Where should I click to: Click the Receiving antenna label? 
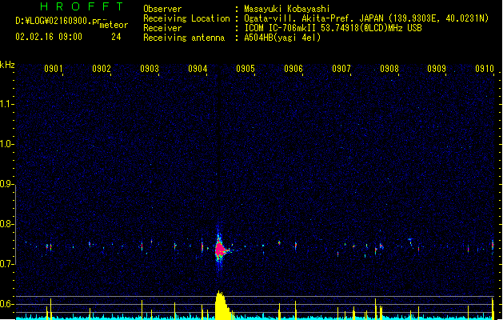(x=184, y=38)
